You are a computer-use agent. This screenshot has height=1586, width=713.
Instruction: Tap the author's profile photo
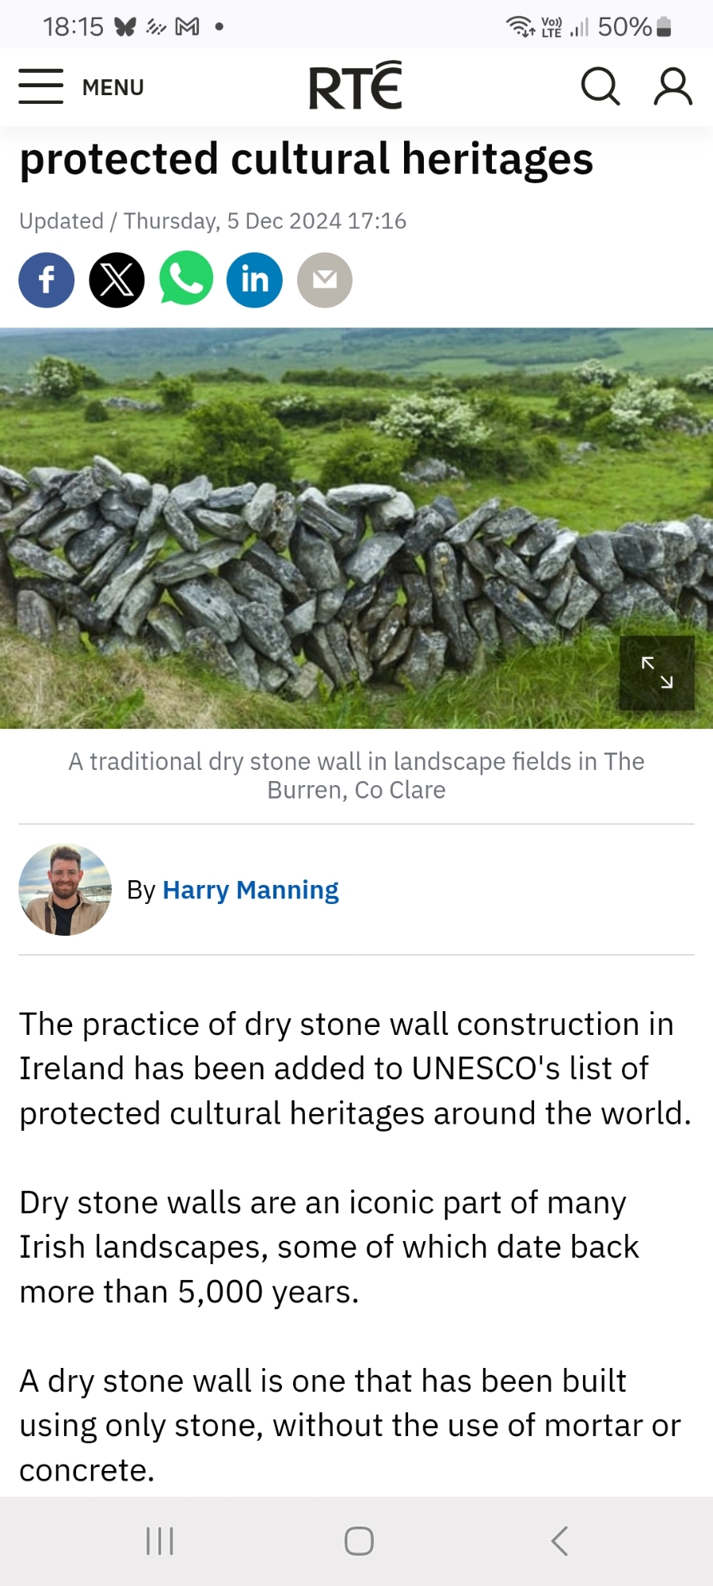[65, 890]
